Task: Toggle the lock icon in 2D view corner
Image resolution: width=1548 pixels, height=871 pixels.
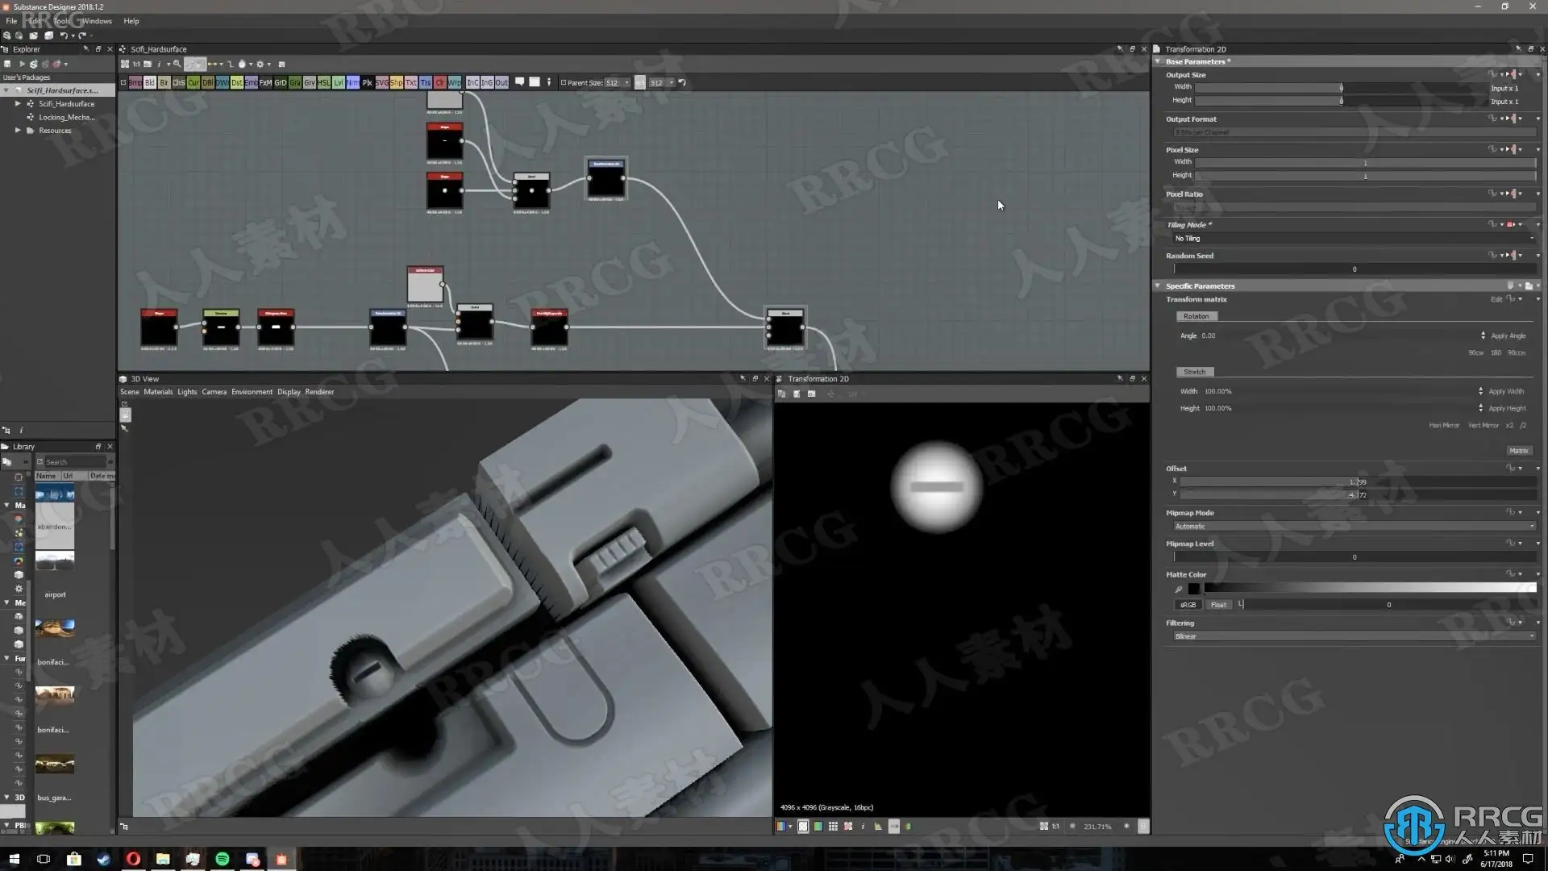Action: pos(1142,826)
